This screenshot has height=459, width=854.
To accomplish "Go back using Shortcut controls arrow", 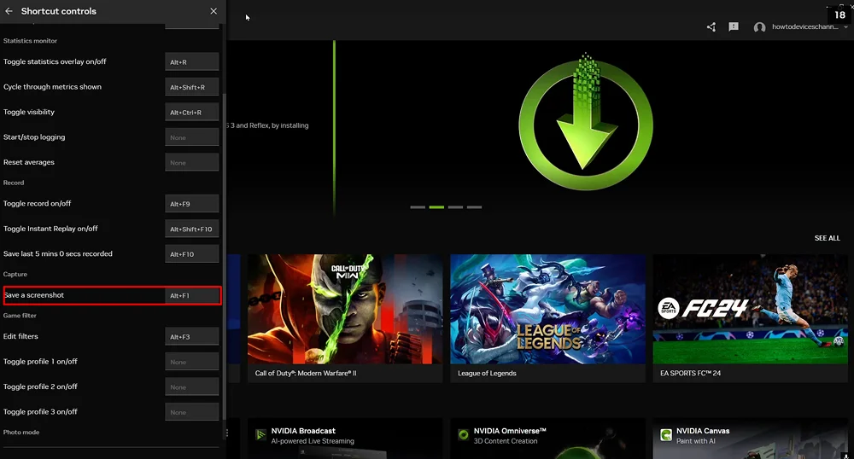I will [x=9, y=11].
